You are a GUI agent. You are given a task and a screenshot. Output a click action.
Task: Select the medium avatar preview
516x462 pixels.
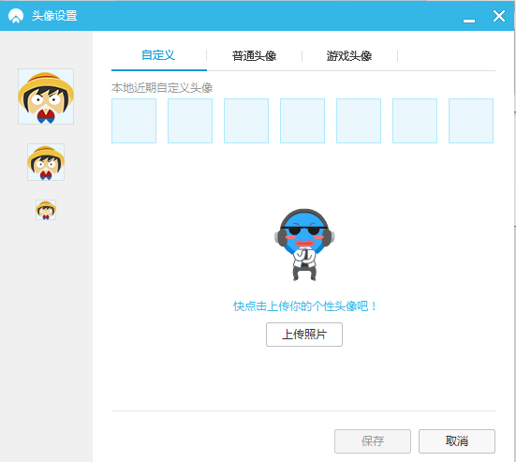coord(46,162)
